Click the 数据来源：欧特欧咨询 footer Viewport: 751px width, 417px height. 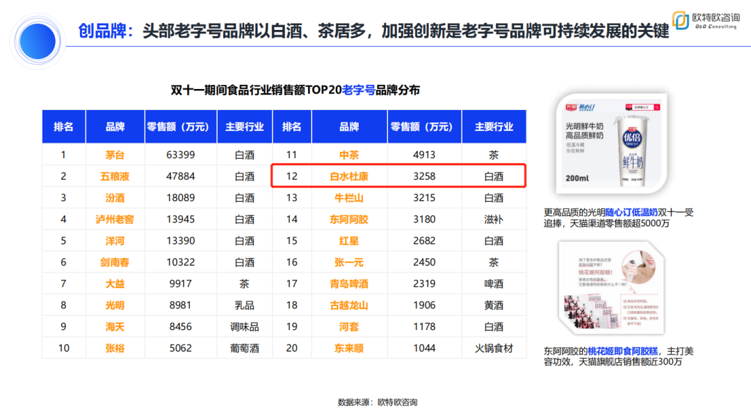pos(378,402)
